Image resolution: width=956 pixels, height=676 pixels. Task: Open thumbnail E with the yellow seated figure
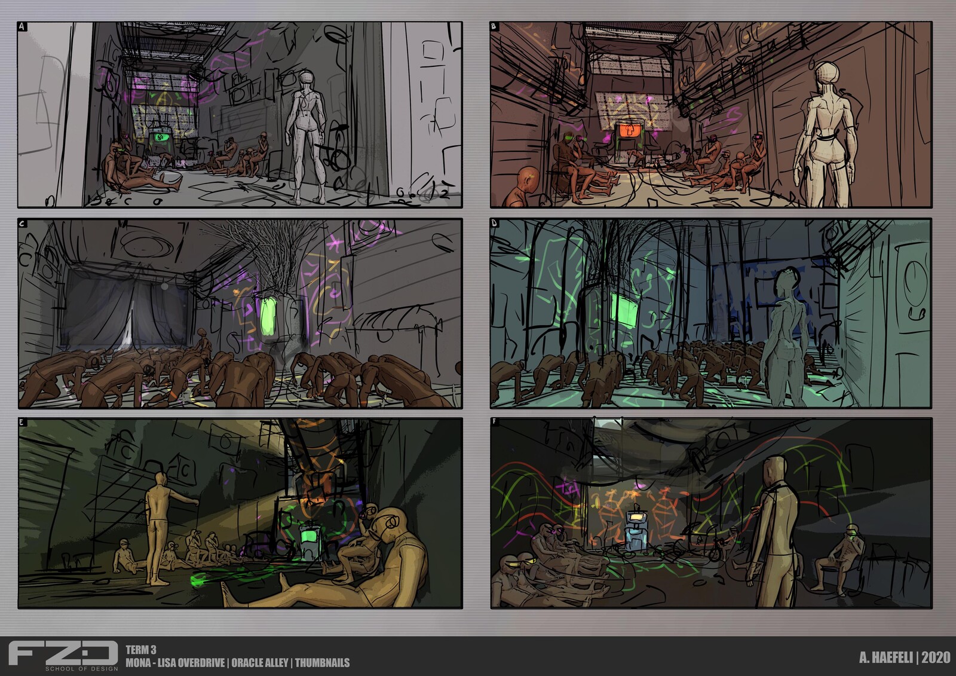(240, 513)
